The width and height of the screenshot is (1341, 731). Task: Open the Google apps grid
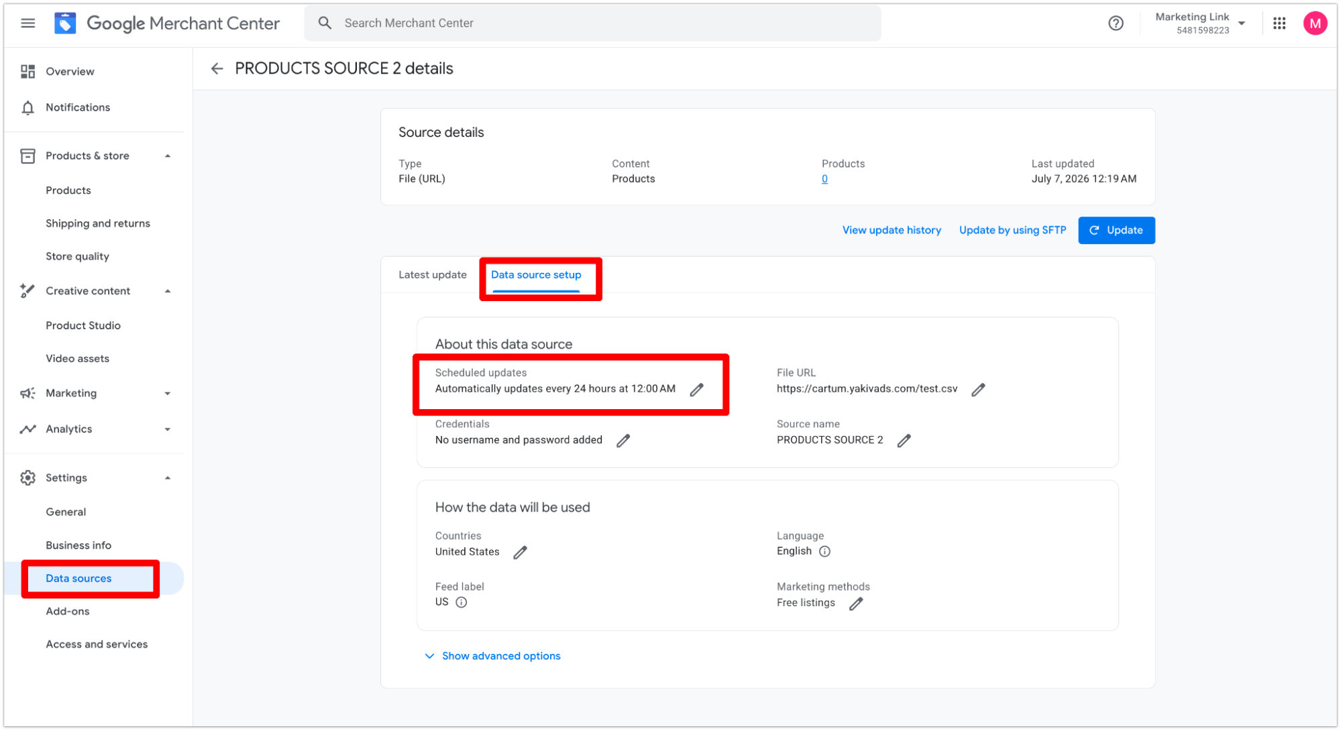[1279, 23]
